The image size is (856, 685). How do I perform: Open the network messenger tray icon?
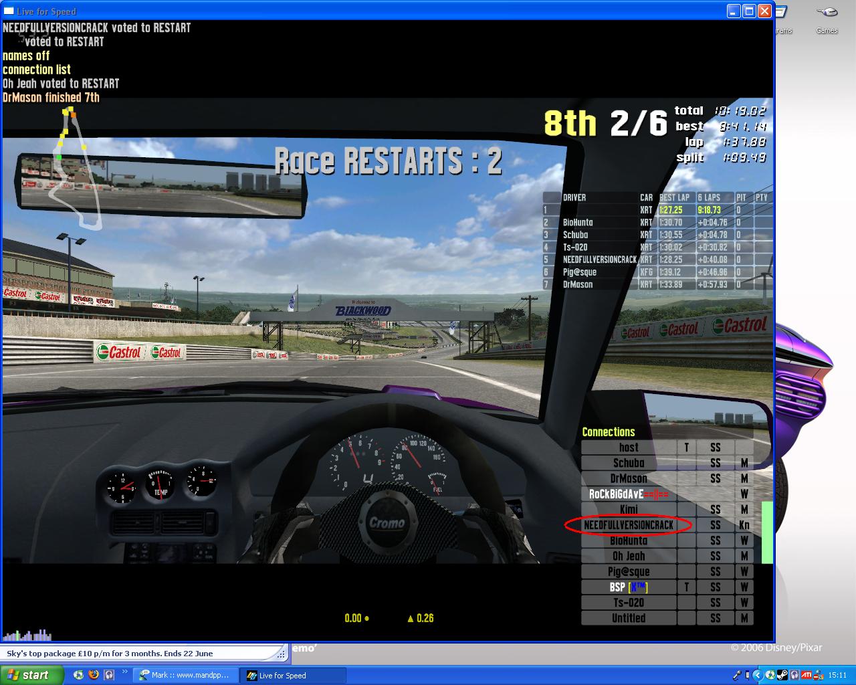(x=818, y=675)
